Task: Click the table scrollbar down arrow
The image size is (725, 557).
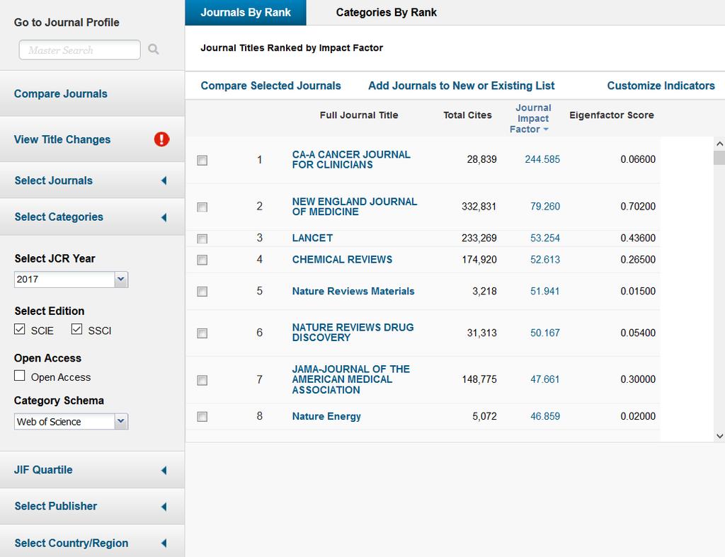Action: (x=719, y=436)
